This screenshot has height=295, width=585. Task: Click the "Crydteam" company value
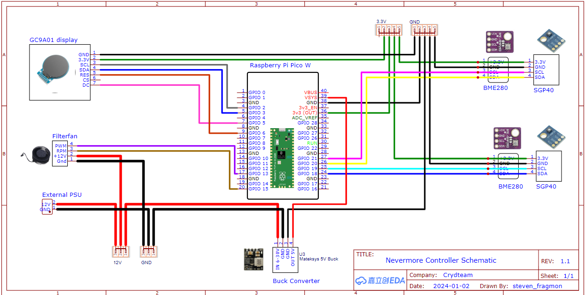coord(458,275)
